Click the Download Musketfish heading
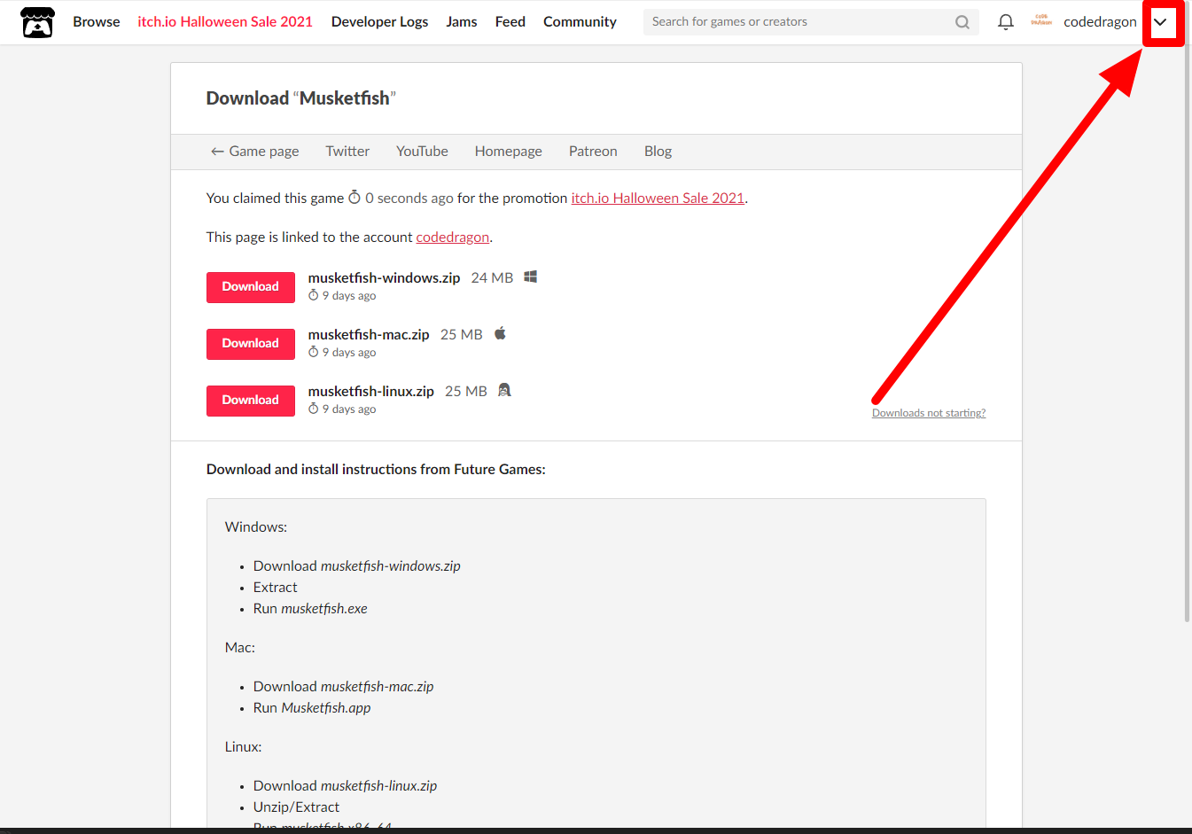This screenshot has width=1192, height=834. pos(301,98)
